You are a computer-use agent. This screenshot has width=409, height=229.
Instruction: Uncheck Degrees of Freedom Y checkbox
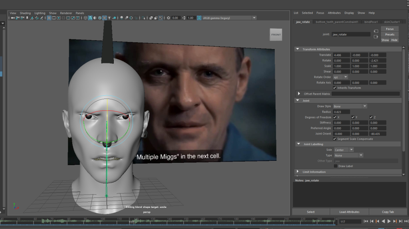(353, 117)
